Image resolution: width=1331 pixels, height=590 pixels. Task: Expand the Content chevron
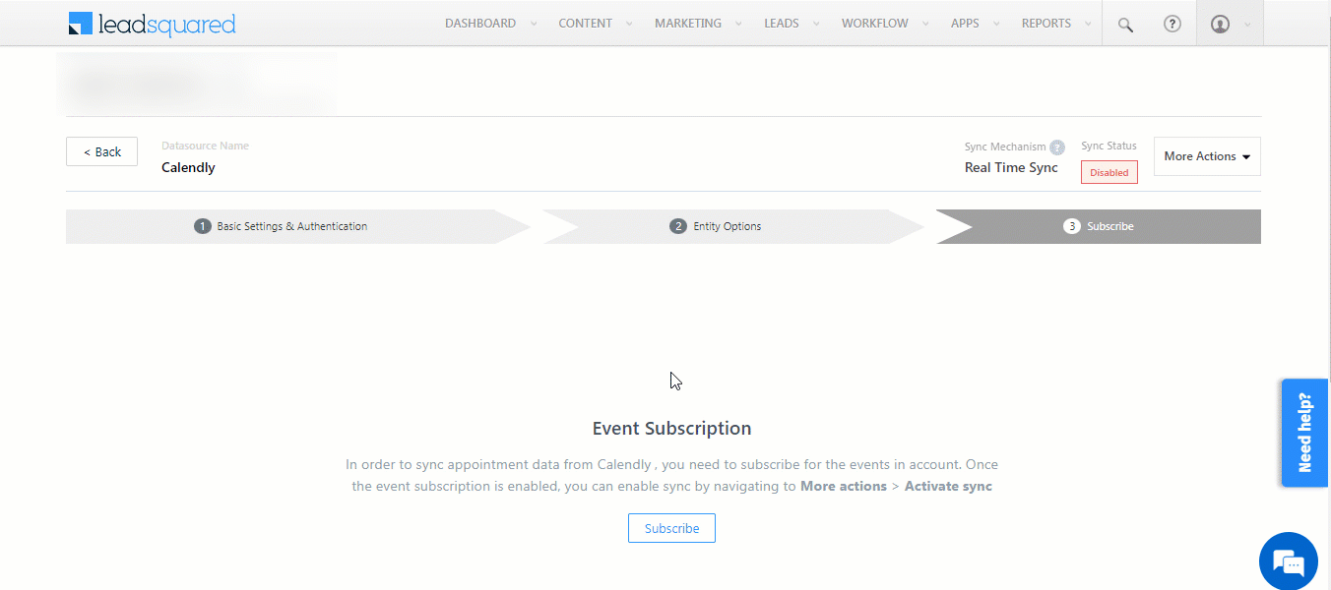click(630, 24)
